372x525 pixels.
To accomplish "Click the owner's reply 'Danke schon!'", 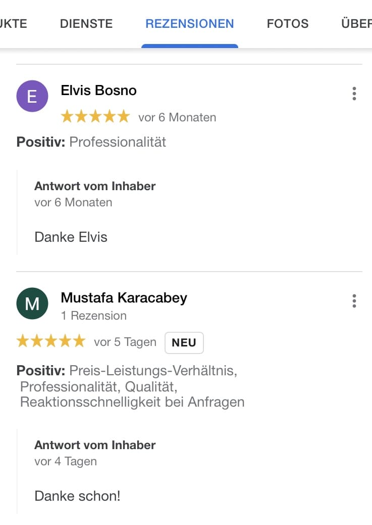I will (x=77, y=496).
